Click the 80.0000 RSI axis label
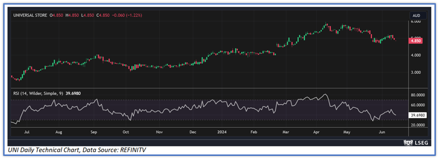The width and height of the screenshot is (439, 159). 418,95
